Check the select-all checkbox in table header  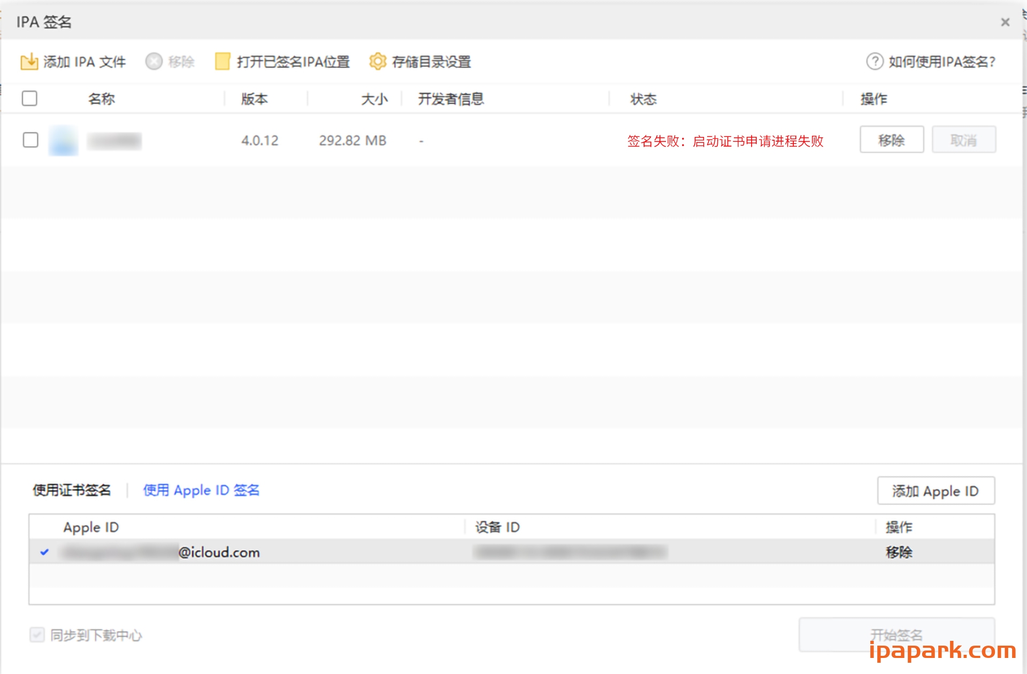tap(30, 98)
